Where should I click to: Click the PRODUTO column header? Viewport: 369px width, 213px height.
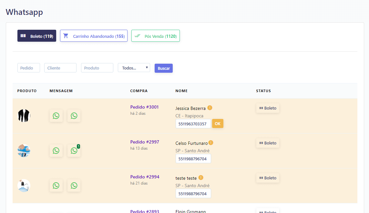(27, 91)
